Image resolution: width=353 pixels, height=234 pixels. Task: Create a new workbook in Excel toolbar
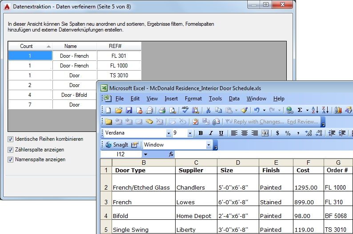pos(108,110)
